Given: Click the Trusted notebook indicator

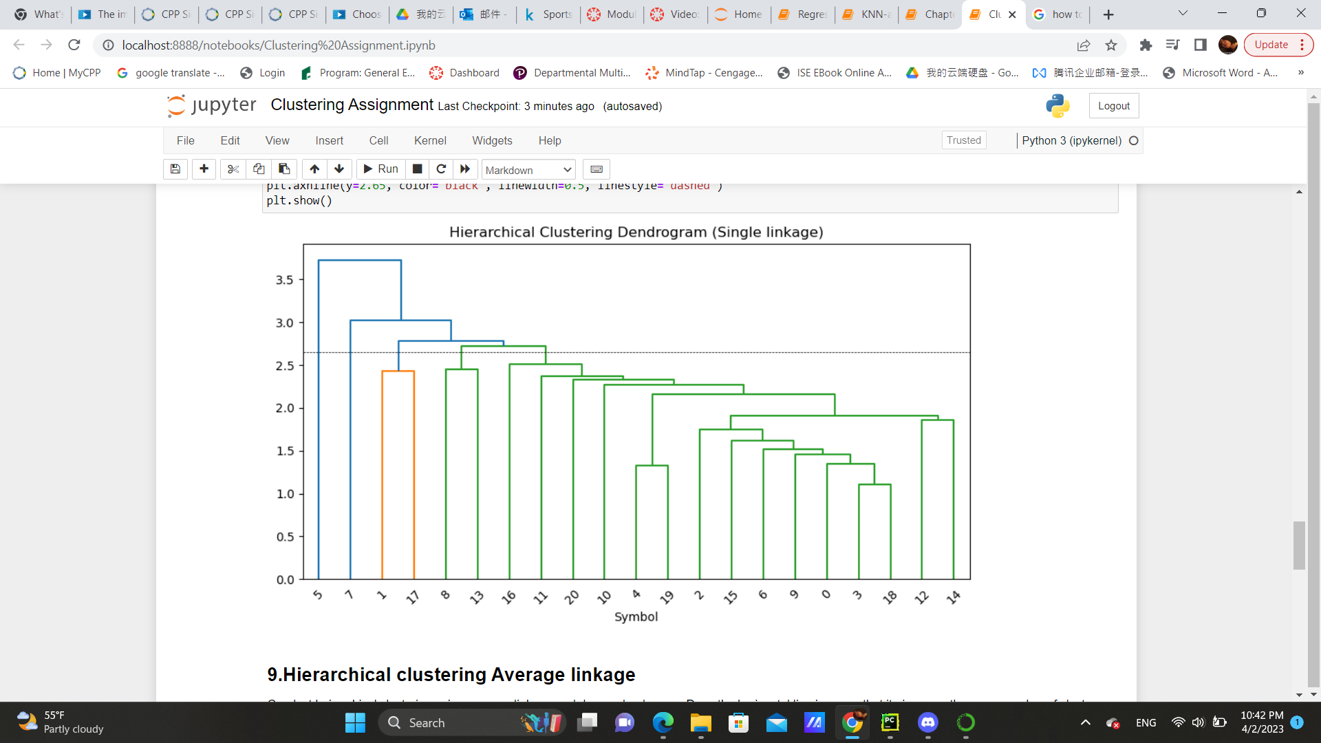Looking at the screenshot, I should [963, 140].
